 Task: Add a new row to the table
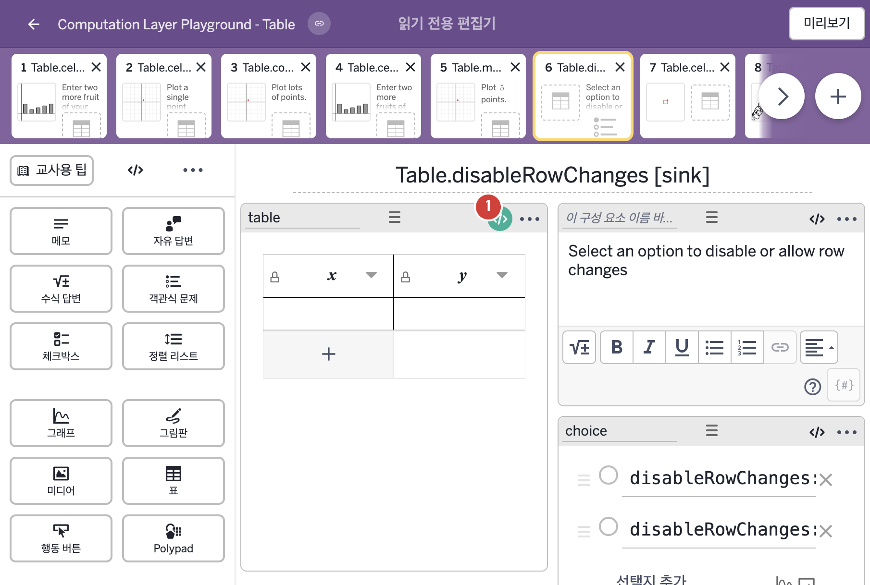[329, 354]
